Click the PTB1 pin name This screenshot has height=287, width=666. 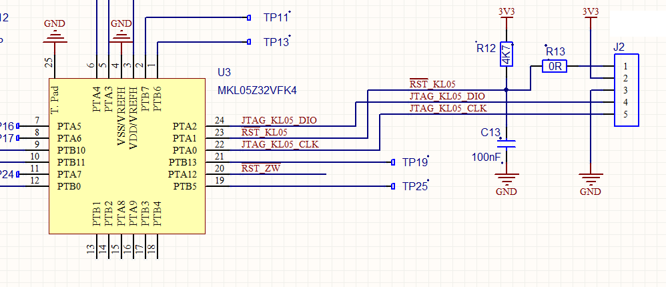[x=97, y=214]
